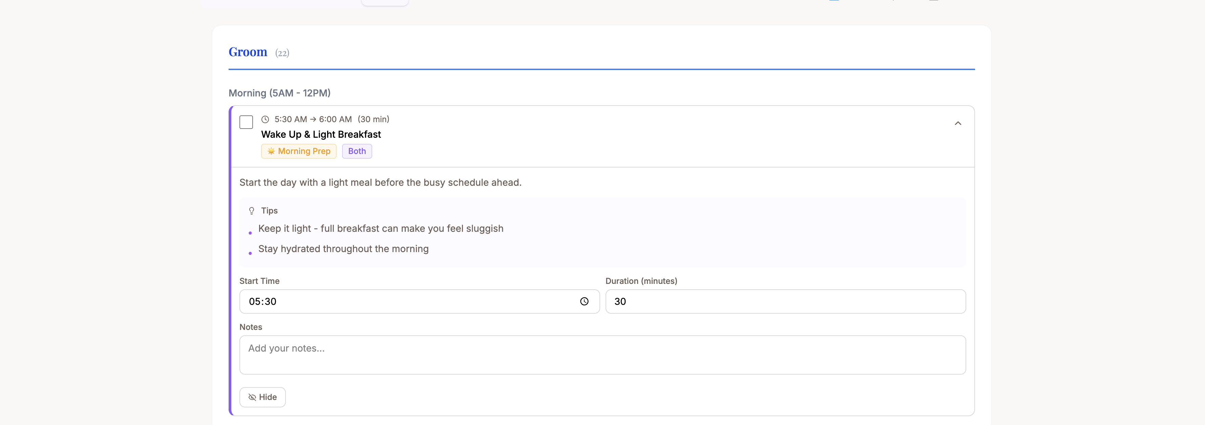Click the Wake Up & Light Breakfast title
Screen dimensions: 1205x425
(321, 135)
